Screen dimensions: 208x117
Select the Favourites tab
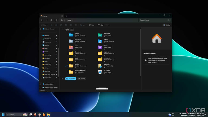[x=71, y=79]
